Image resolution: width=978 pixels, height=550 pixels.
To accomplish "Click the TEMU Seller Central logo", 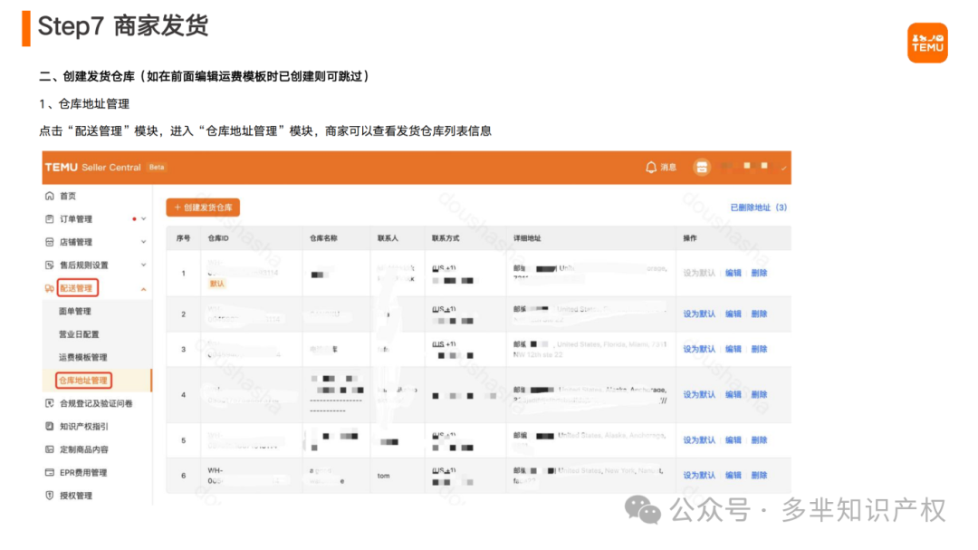I will 93,168.
